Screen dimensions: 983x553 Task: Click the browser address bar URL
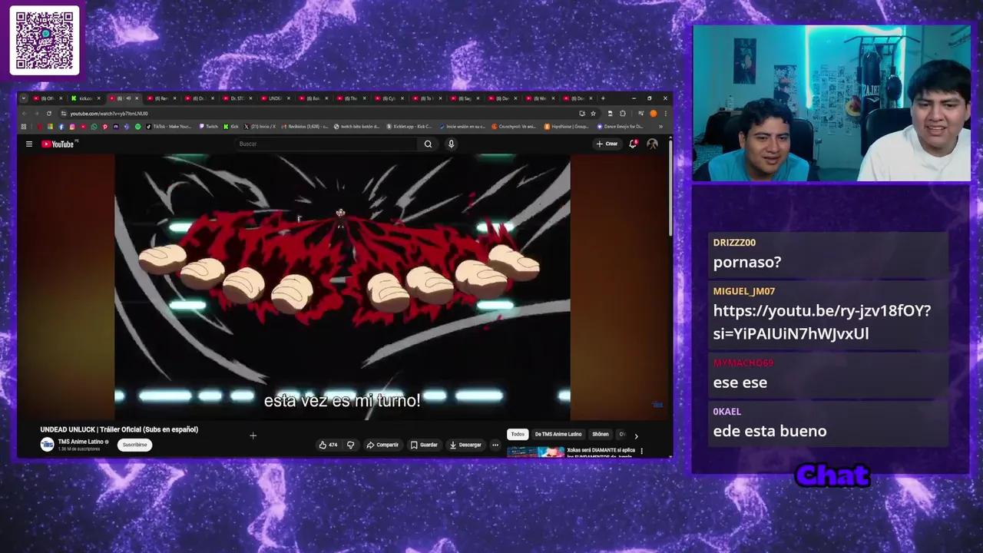click(109, 114)
